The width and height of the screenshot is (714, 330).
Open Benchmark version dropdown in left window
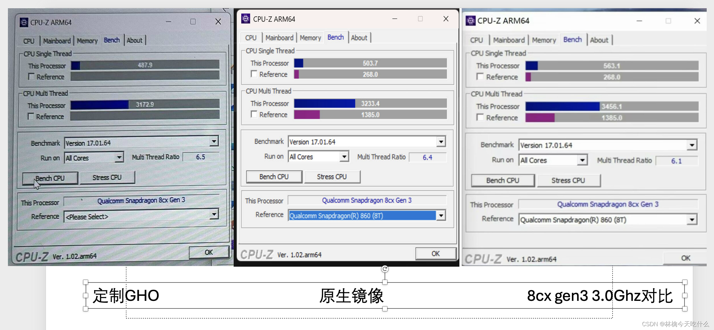[214, 141]
